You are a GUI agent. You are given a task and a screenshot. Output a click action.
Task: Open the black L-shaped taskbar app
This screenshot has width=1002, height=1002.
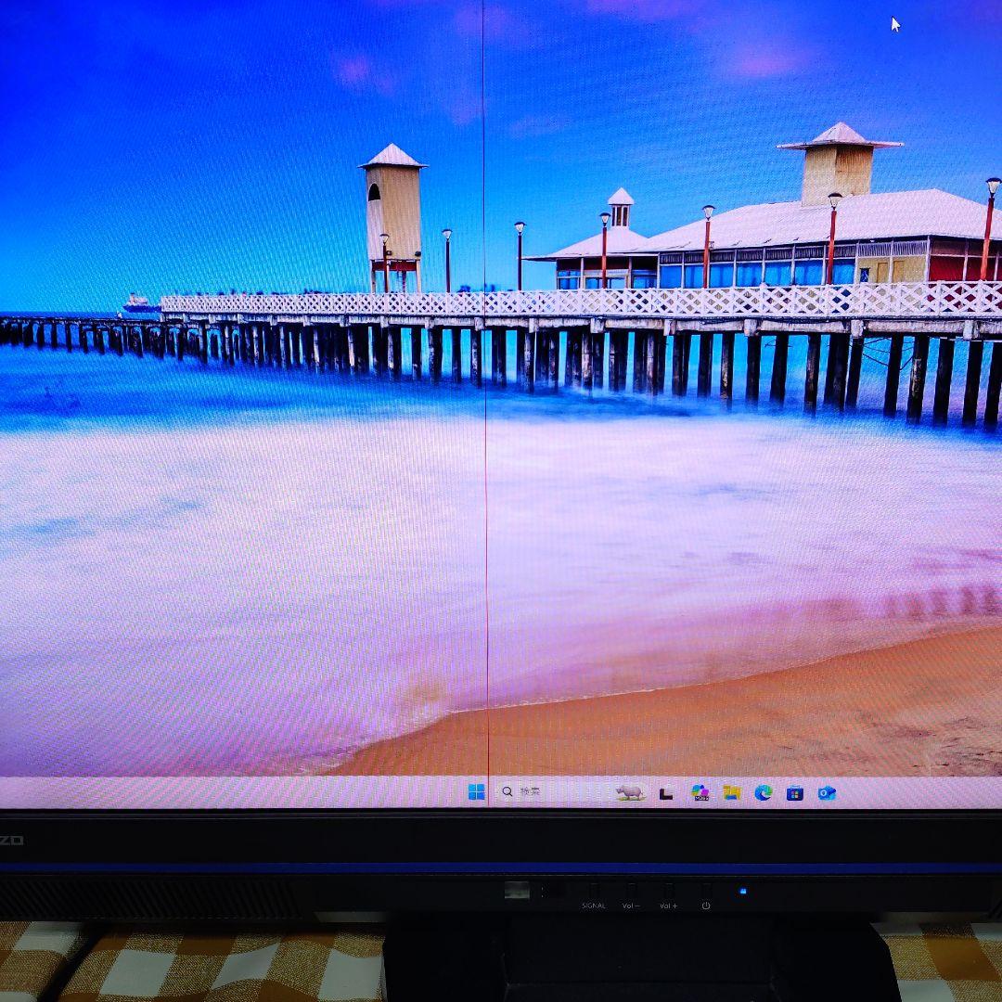(666, 793)
